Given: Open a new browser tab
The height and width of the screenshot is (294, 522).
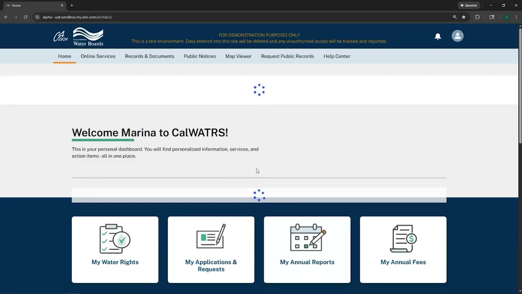Looking at the screenshot, I should point(72,5).
